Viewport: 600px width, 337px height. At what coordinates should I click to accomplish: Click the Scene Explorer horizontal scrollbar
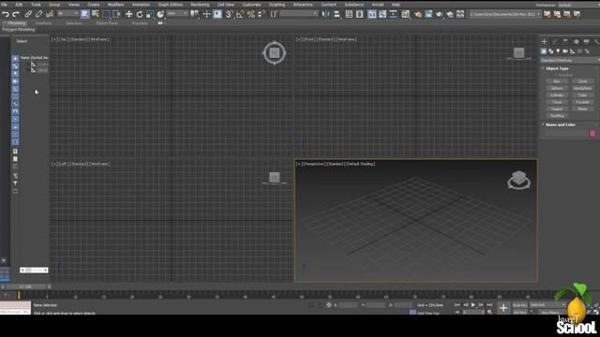coord(34,271)
